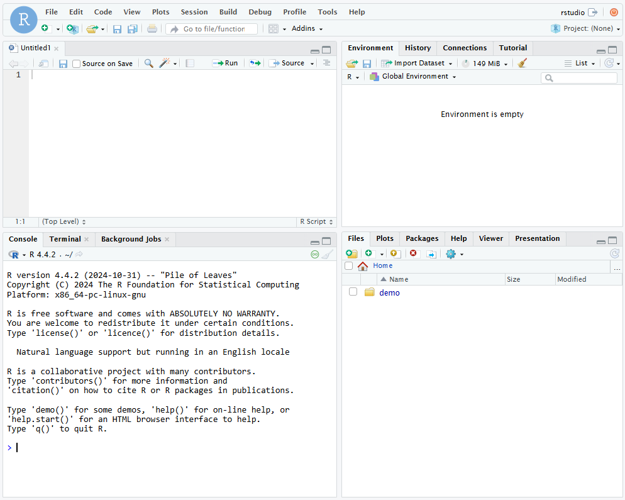
Task: Open the Tutorial tab
Action: click(512, 48)
